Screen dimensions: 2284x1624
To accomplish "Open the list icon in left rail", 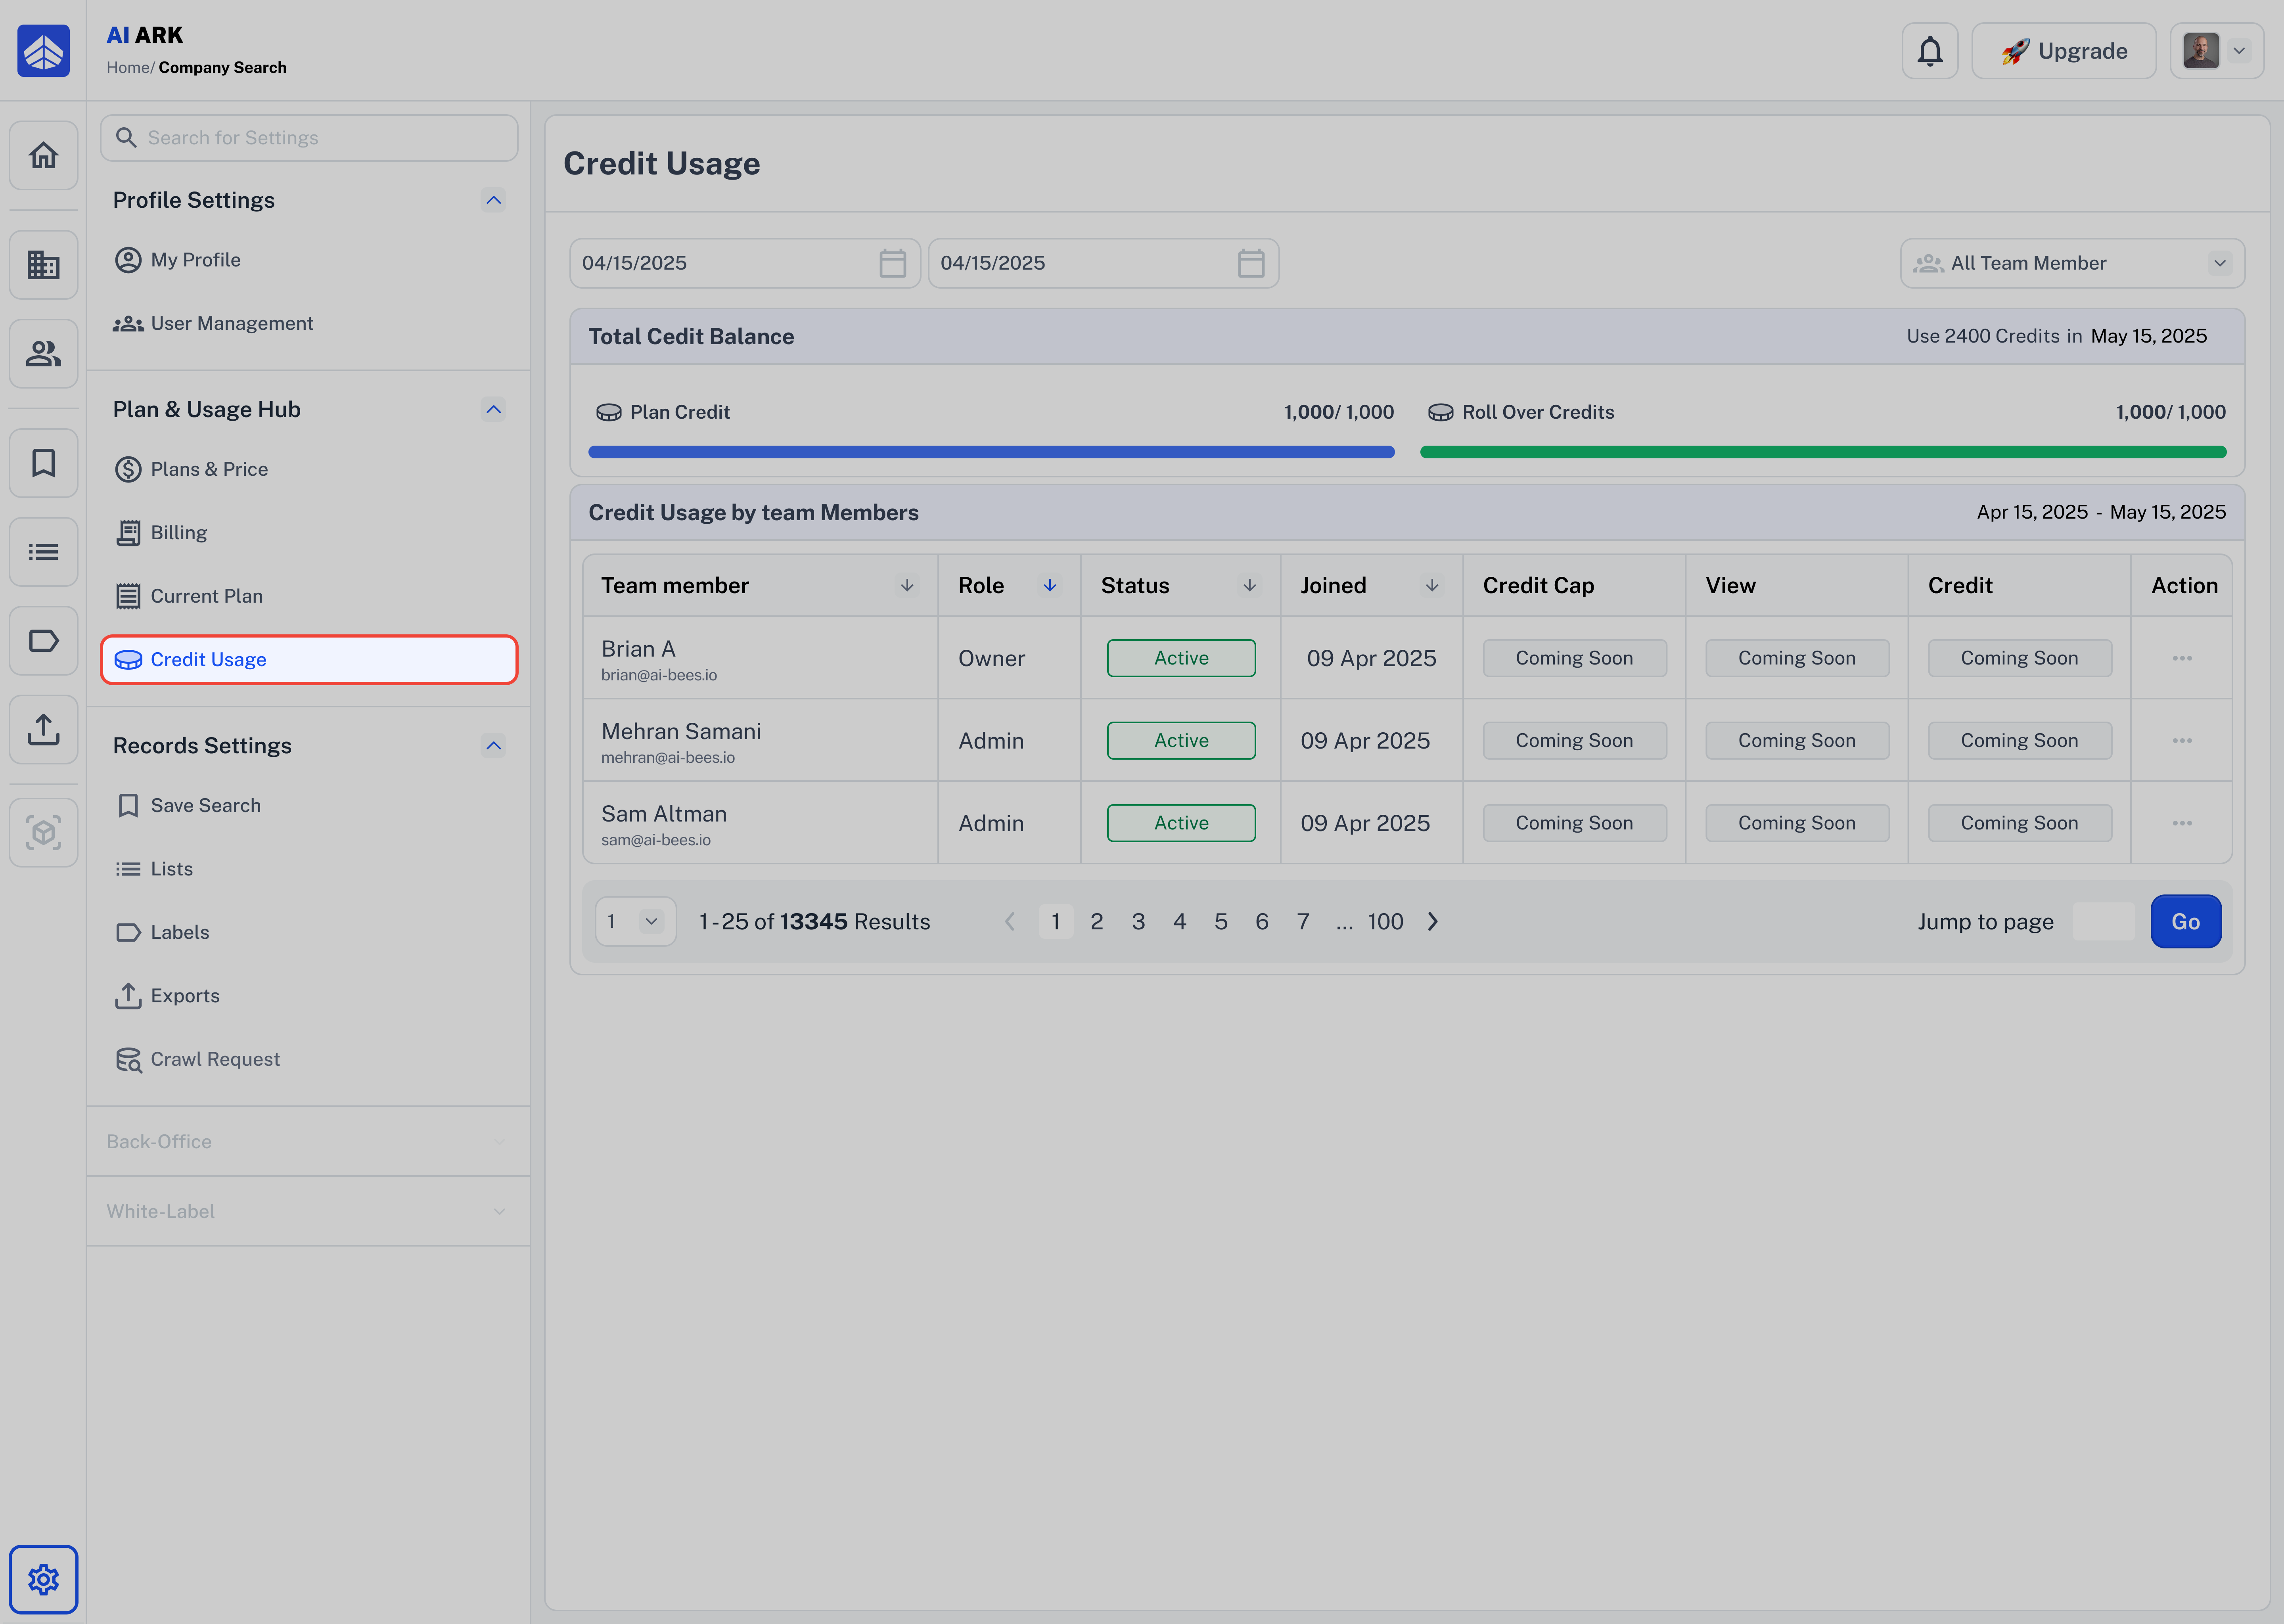I will [x=43, y=551].
